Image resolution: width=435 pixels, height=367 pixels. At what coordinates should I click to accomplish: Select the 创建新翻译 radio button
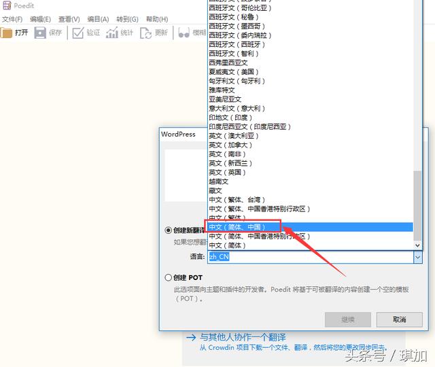pyautogui.click(x=169, y=230)
